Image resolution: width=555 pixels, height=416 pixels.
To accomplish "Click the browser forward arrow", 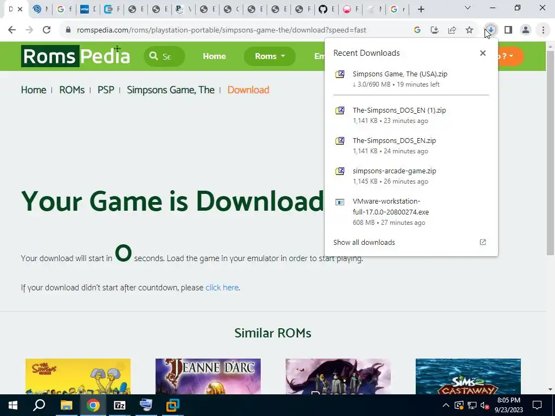I will pos(29,30).
